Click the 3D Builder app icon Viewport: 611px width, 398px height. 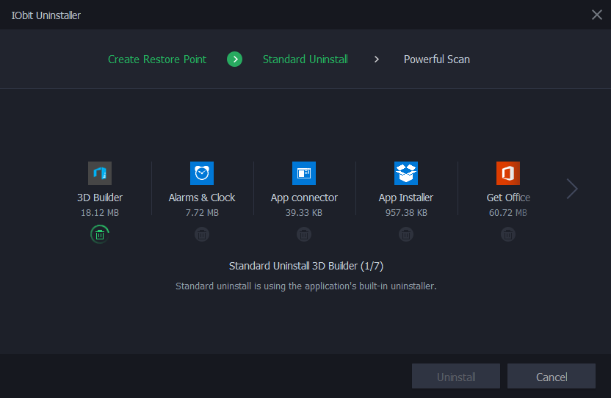(x=100, y=173)
